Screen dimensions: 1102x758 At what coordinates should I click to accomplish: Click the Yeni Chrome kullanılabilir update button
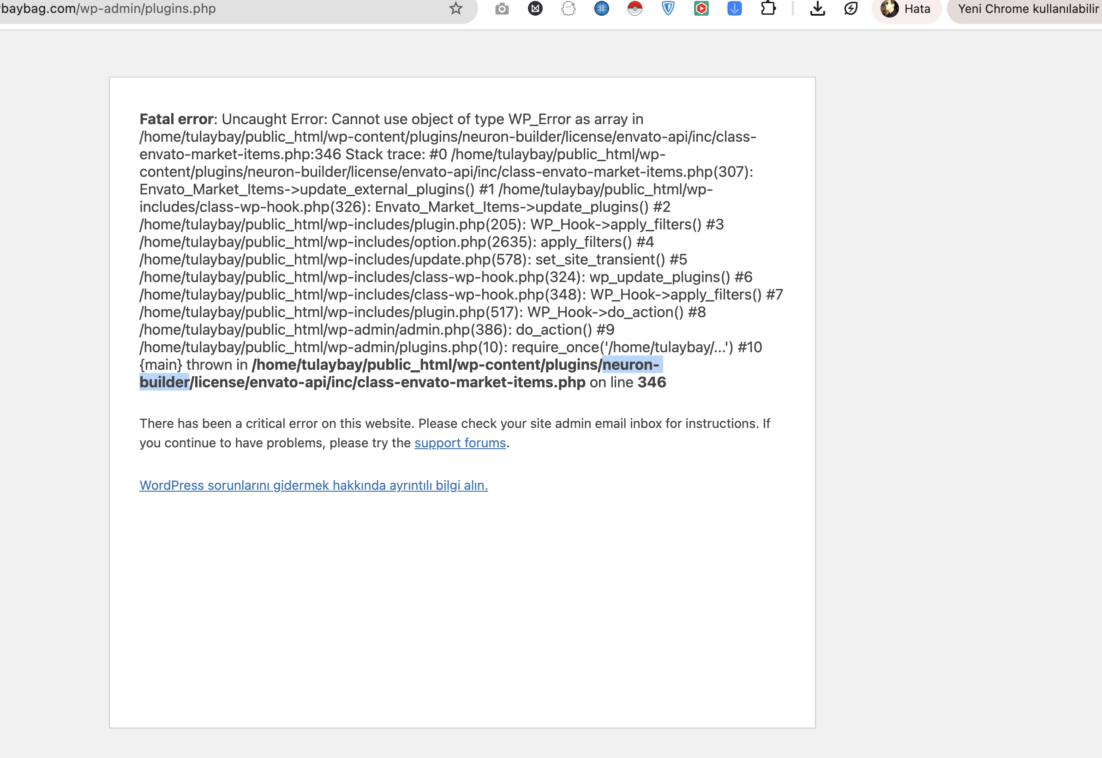[x=1025, y=9]
